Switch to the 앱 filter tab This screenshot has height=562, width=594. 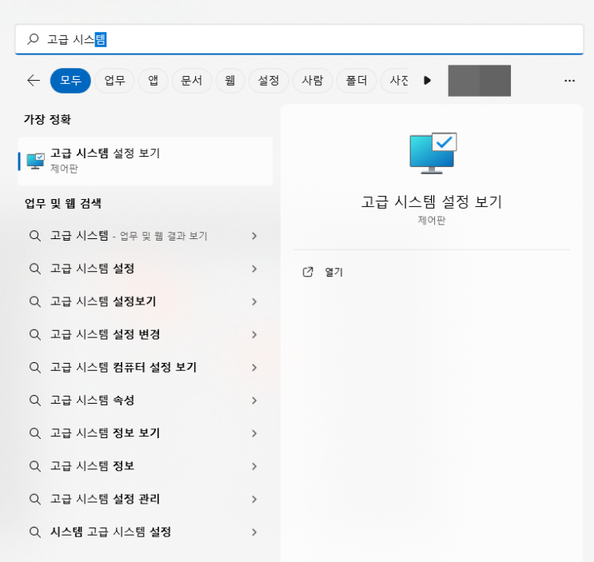click(153, 80)
